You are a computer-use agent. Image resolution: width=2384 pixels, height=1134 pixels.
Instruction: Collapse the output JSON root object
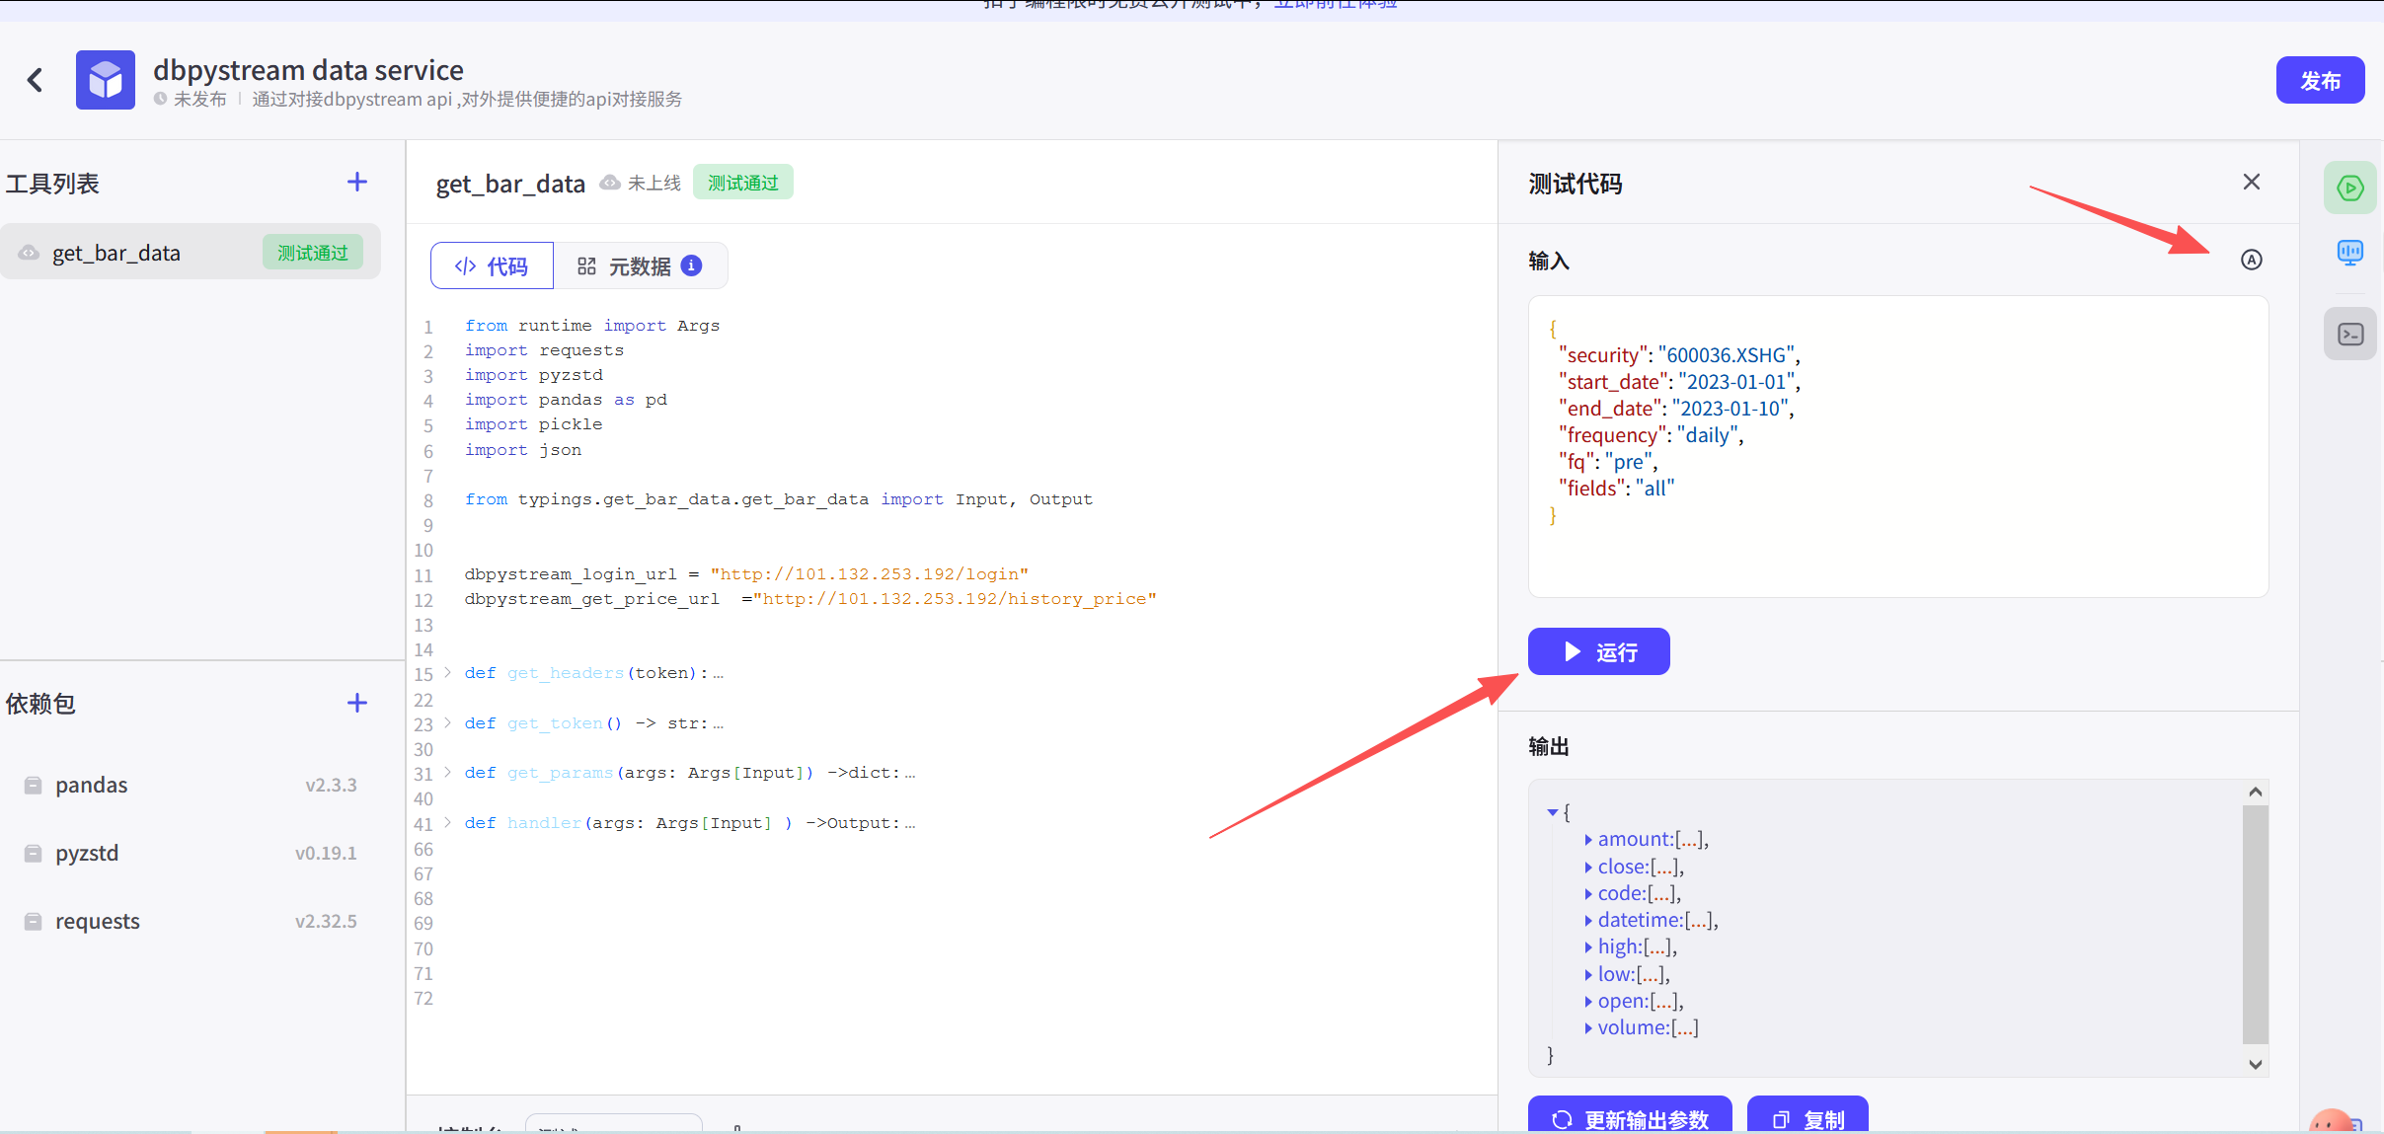pos(1553,812)
